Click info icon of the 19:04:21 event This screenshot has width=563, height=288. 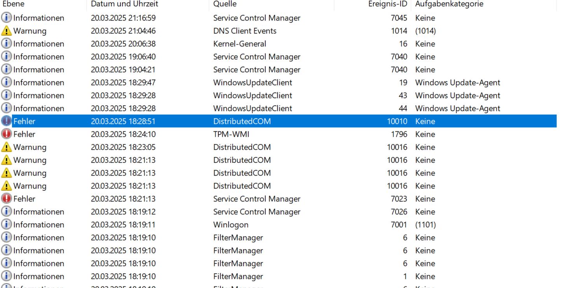pyautogui.click(x=6, y=69)
